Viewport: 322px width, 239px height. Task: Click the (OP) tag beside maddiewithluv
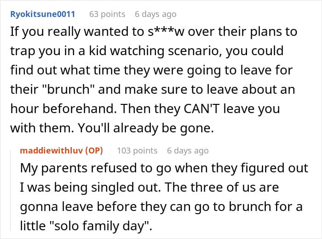point(95,150)
